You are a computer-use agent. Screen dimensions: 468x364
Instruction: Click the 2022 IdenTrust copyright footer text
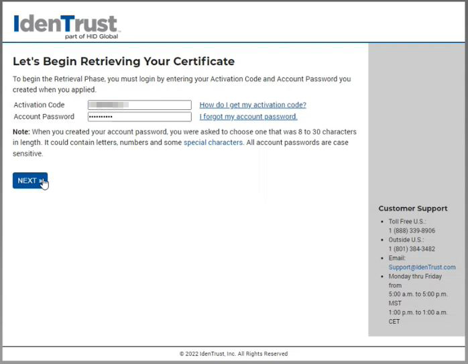click(233, 354)
